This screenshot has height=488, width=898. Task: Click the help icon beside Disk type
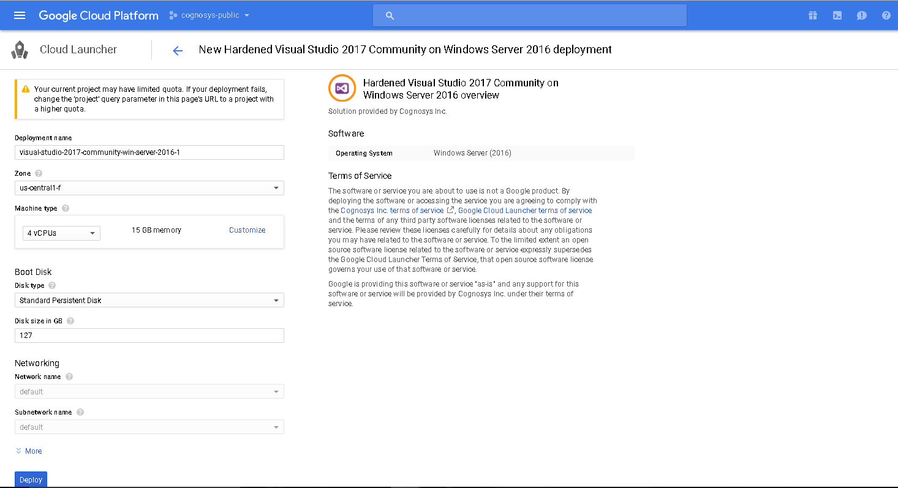[52, 285]
